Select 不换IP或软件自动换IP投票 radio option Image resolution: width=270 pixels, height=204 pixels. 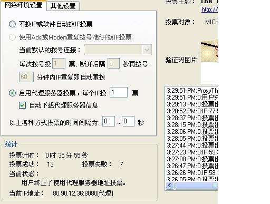click(12, 24)
